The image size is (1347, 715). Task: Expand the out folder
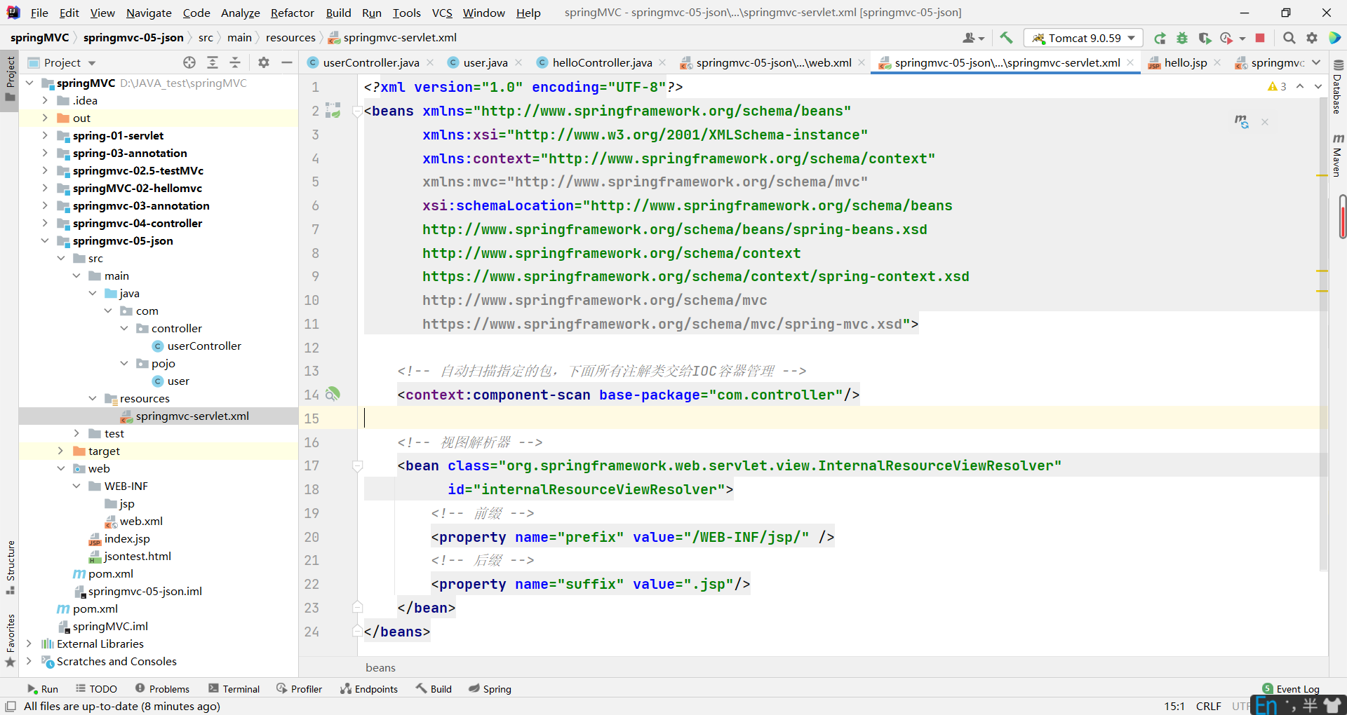[44, 118]
